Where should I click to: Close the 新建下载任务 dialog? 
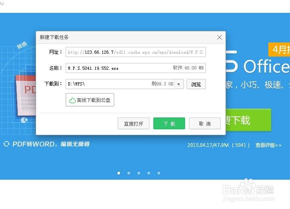click(x=220, y=37)
